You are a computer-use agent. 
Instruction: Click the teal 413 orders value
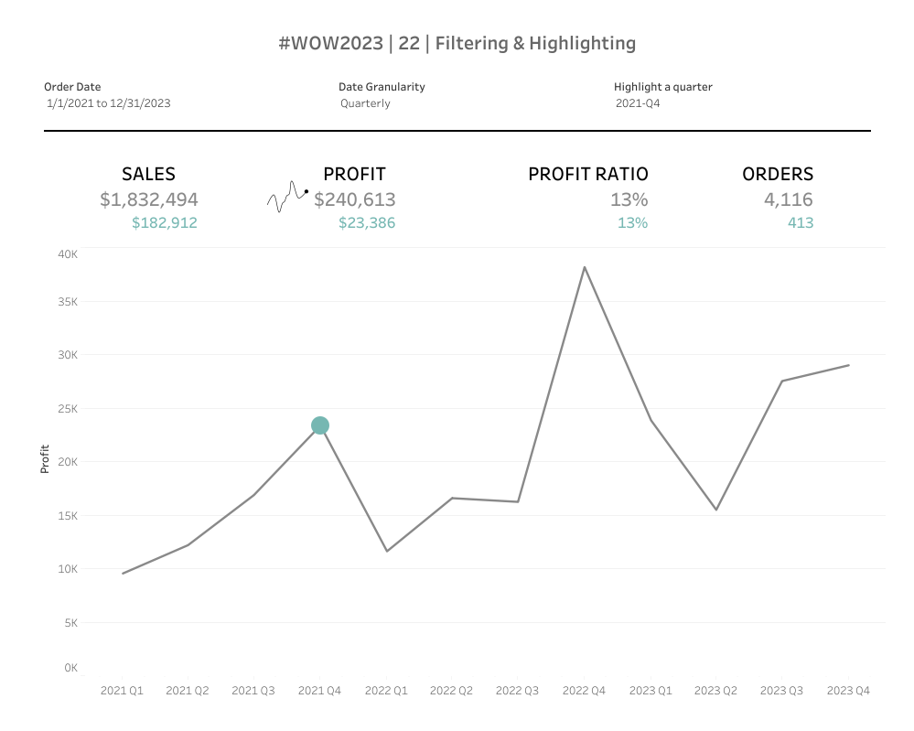(800, 222)
